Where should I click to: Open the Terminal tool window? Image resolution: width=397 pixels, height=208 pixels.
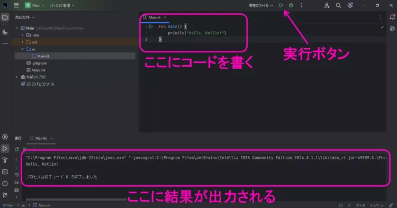coord(5,172)
